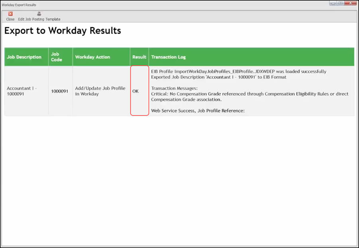Maximize the Workday Export Results window
The image size is (359, 248).
click(341, 3)
